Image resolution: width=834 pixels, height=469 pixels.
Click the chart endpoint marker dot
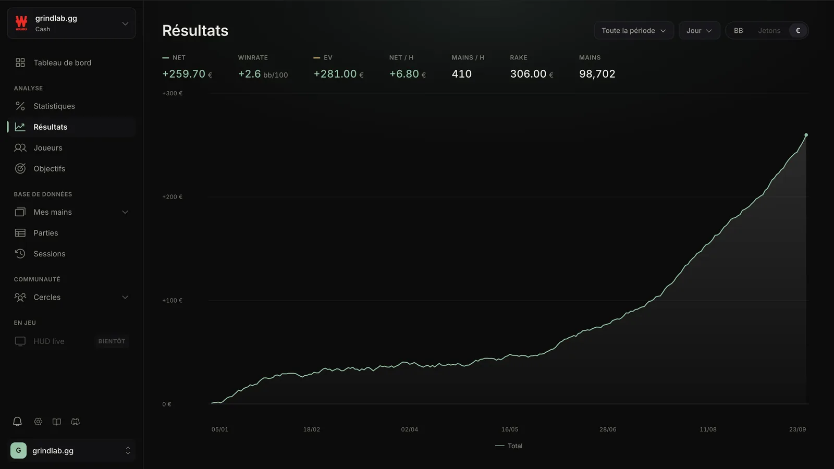tap(806, 135)
